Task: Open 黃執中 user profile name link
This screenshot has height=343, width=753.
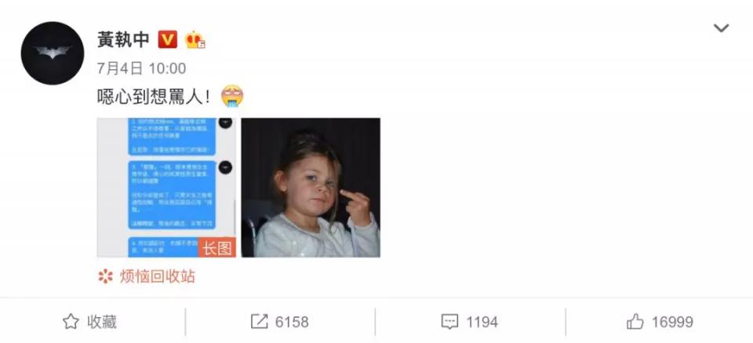Action: [x=124, y=39]
